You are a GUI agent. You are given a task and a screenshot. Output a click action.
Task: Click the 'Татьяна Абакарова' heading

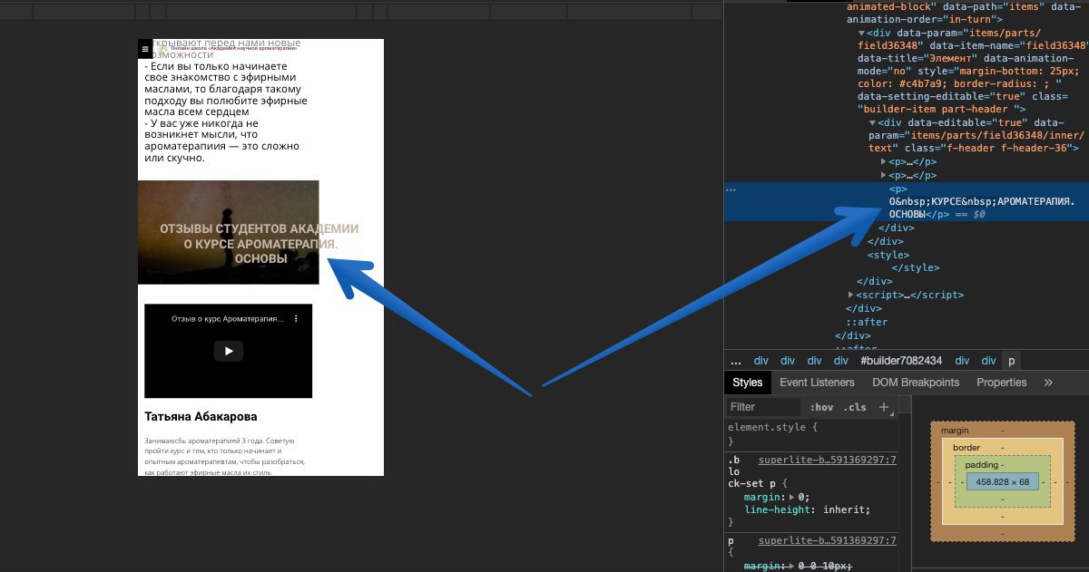click(x=201, y=417)
